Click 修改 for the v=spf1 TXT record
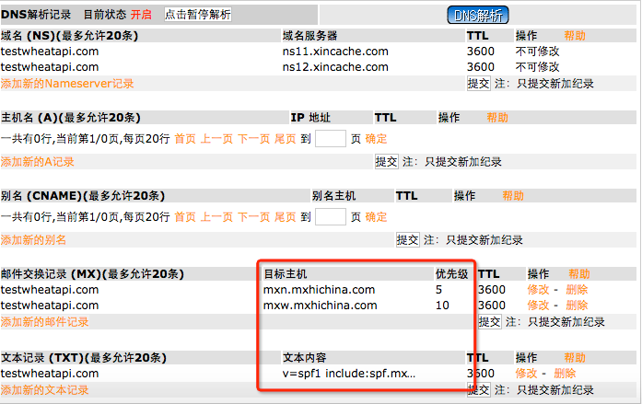 (x=526, y=374)
